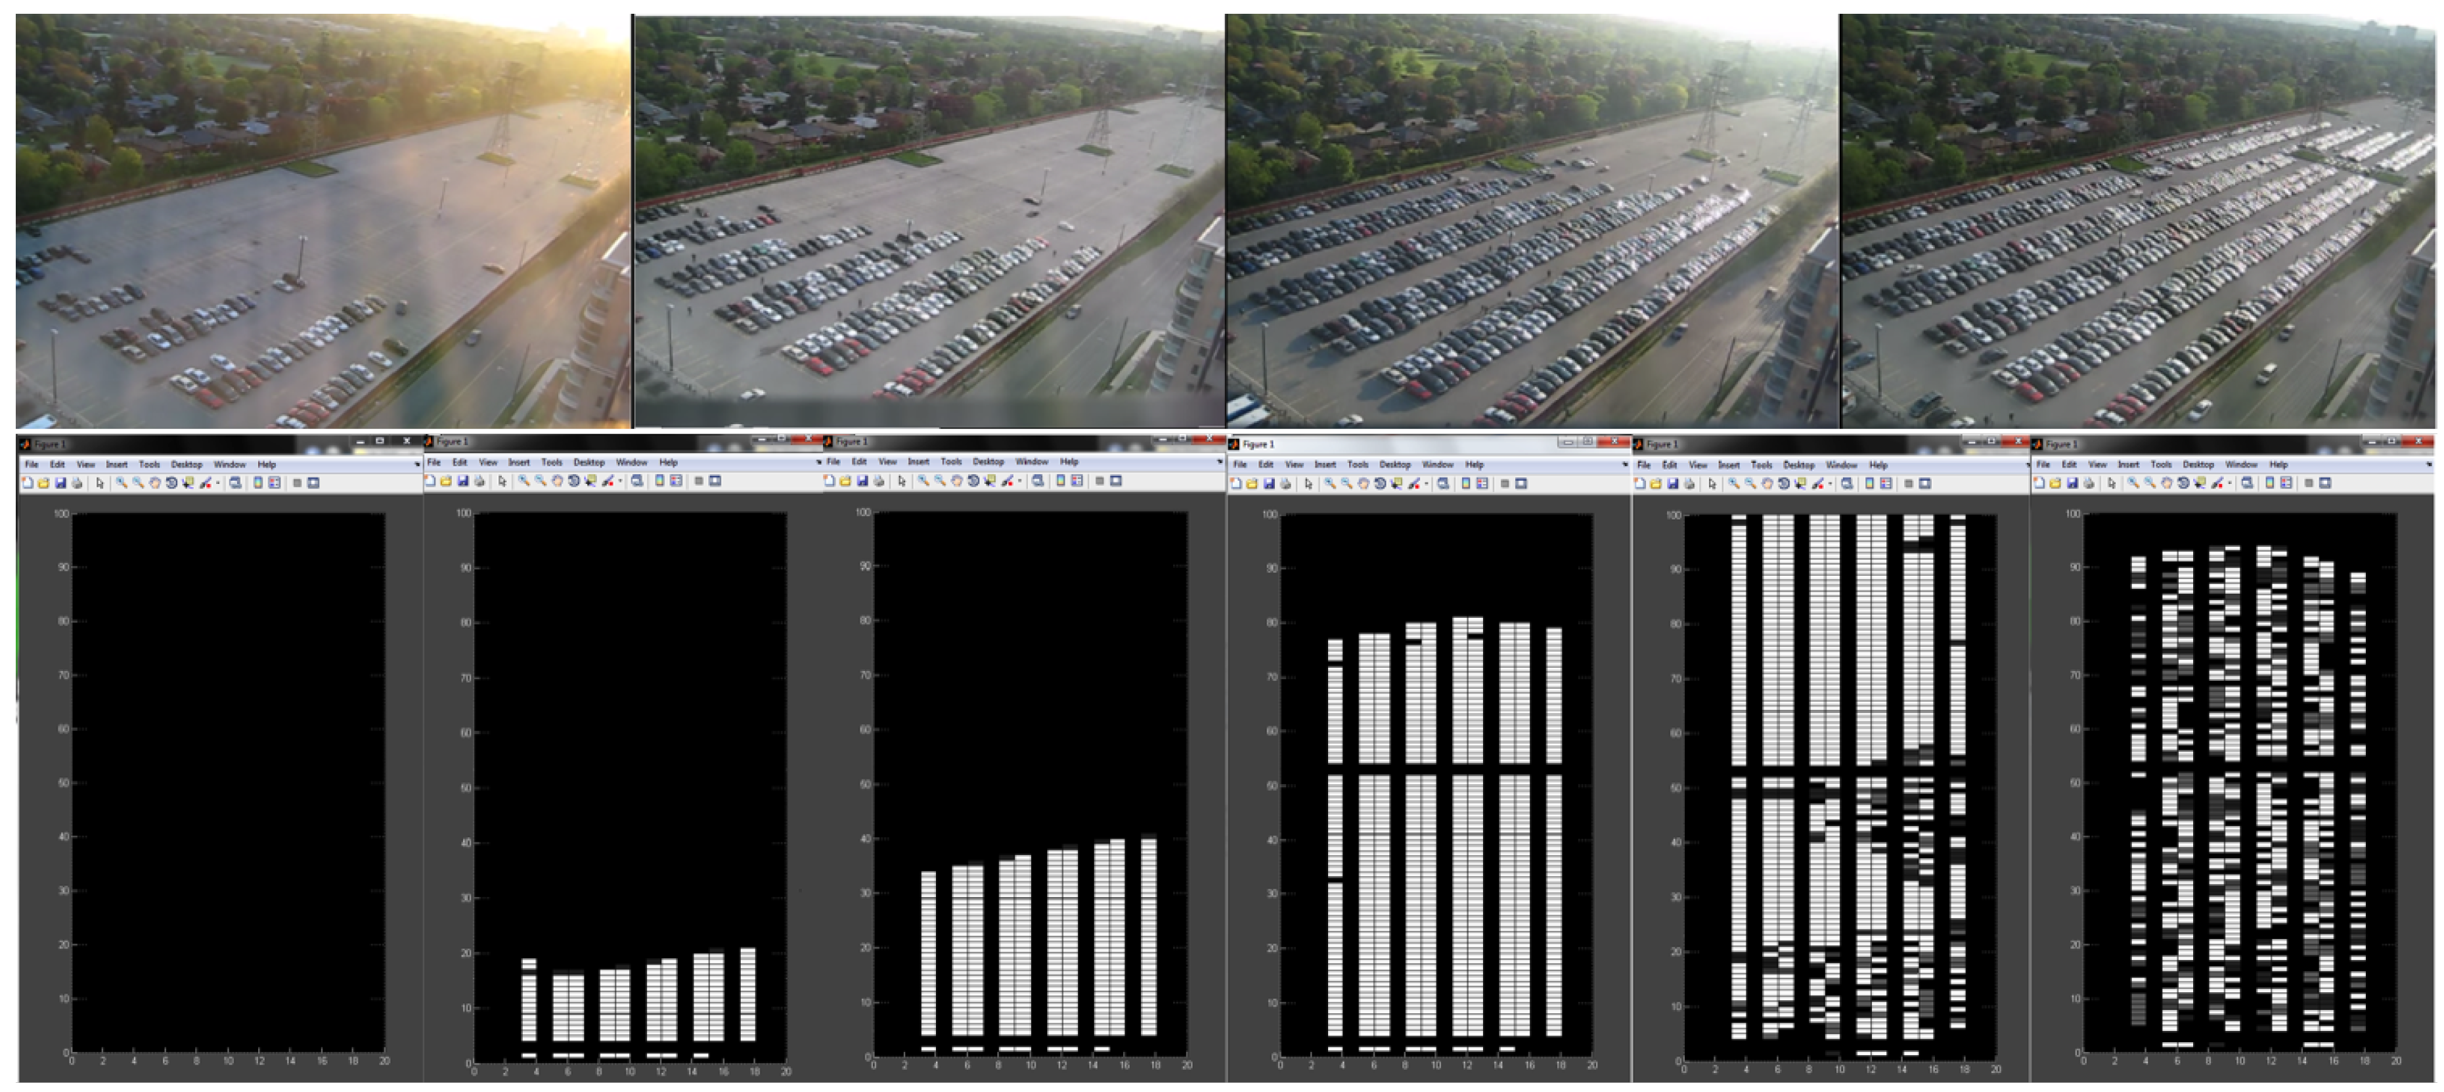Click Link Plot icon in the rightmost figure window
Screen dimensions: 2444x1092
pos(2247,483)
